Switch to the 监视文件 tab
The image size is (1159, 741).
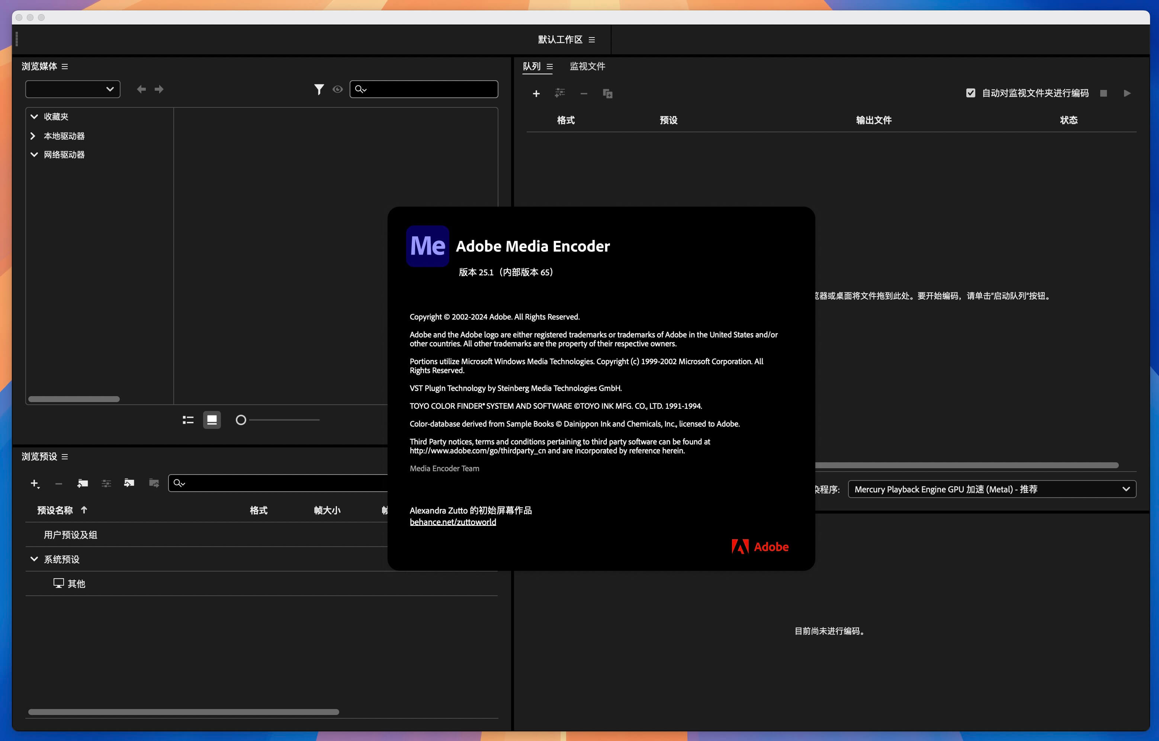[x=587, y=67]
